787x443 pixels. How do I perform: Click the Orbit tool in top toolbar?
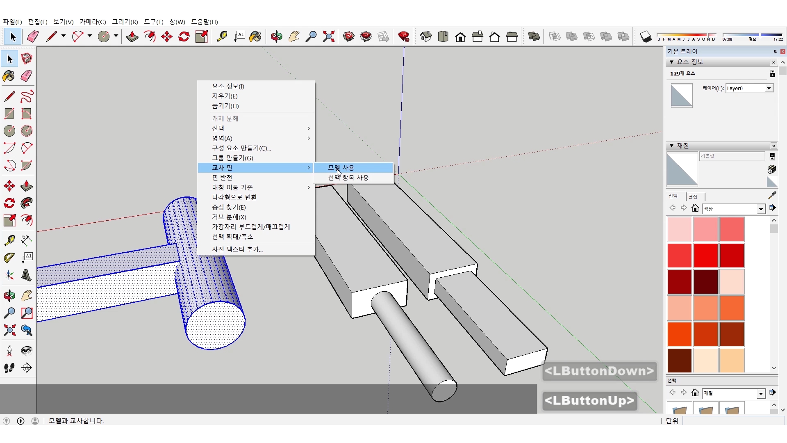(276, 37)
